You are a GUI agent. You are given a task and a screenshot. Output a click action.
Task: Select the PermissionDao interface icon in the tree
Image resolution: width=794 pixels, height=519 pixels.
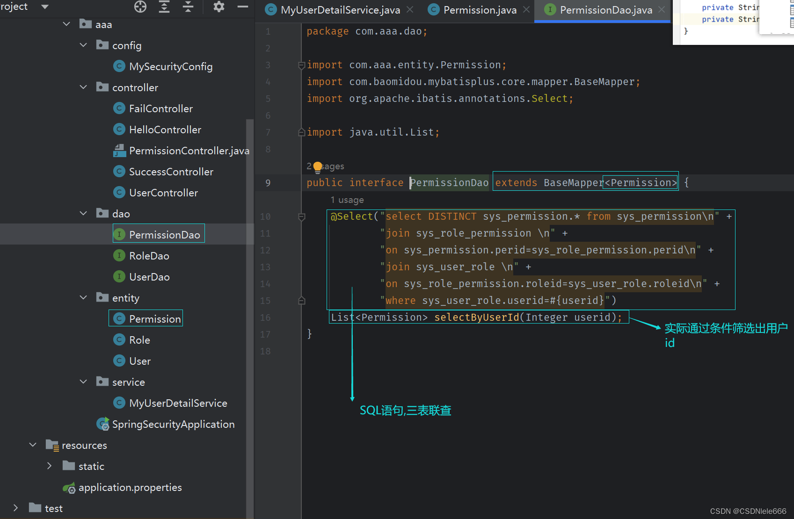point(120,234)
